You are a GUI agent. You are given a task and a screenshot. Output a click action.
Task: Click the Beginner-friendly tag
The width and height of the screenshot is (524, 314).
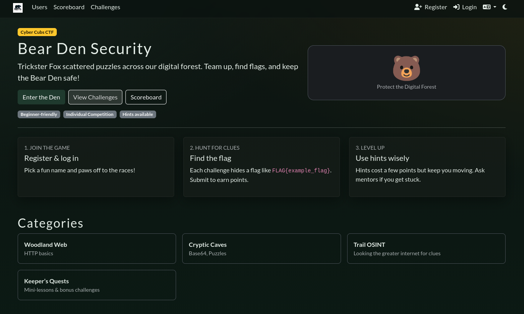[x=39, y=114]
